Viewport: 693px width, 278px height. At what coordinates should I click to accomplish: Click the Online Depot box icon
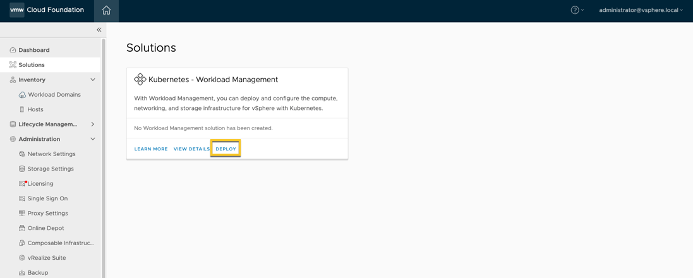click(x=22, y=228)
